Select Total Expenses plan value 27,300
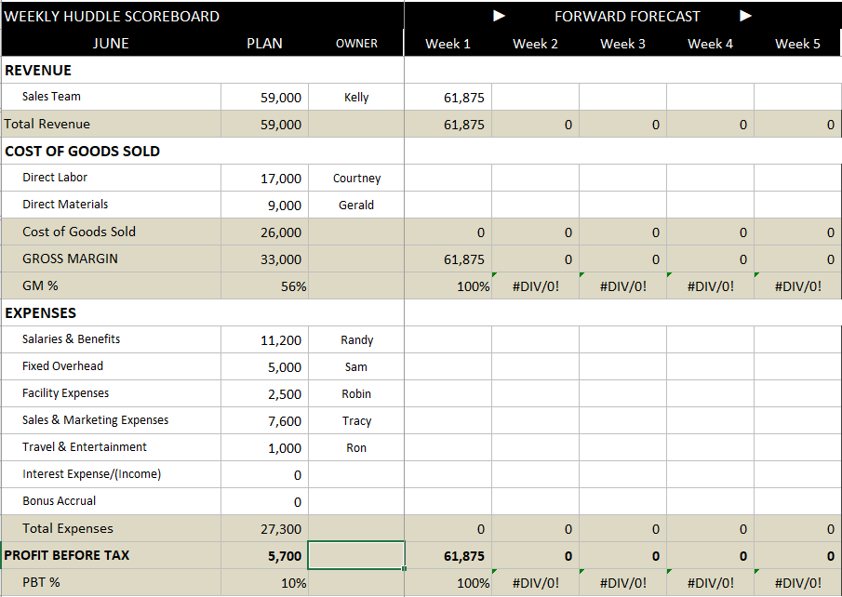The image size is (842, 597). [x=264, y=529]
